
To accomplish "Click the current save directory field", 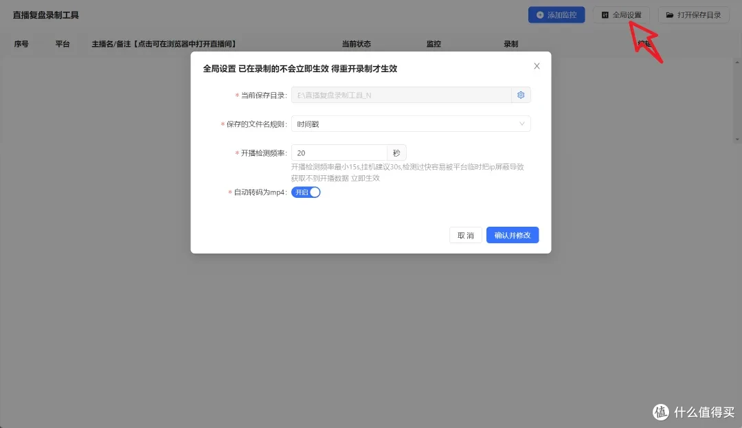I will [401, 95].
